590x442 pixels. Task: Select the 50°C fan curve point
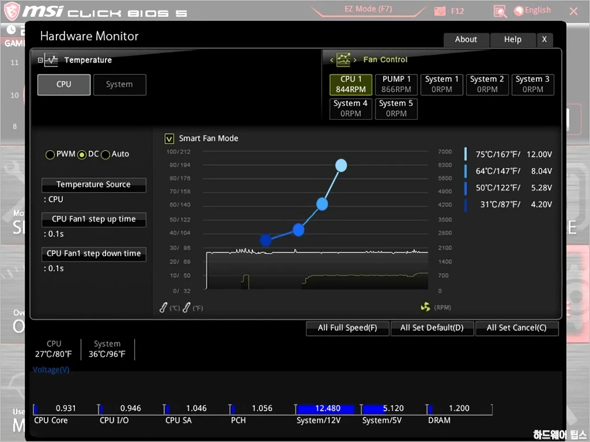298,230
